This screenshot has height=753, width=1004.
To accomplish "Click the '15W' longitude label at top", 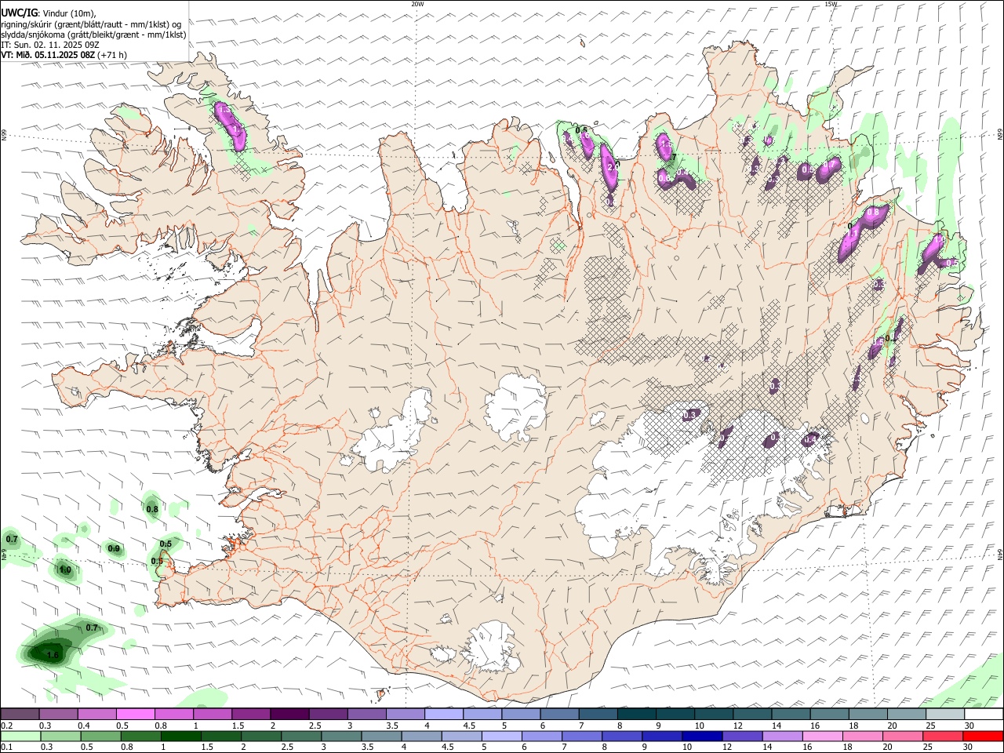I will tap(831, 4).
